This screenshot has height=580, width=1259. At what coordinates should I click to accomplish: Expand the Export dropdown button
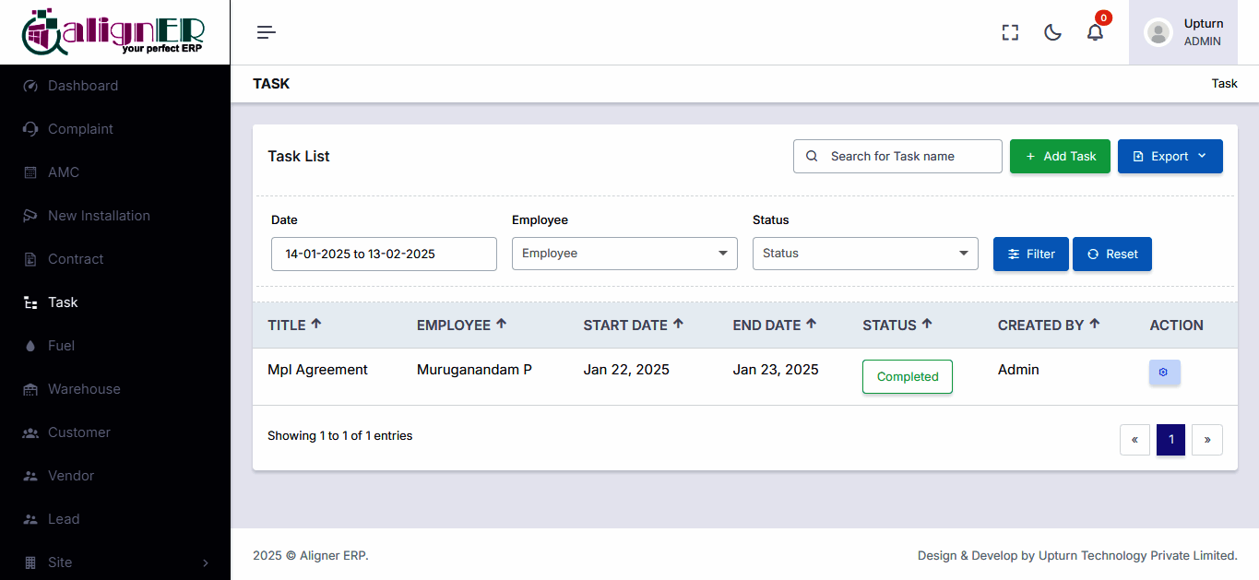[1170, 157]
